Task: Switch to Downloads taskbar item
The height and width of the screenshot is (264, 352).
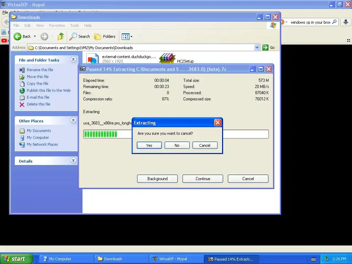Action: point(121,259)
